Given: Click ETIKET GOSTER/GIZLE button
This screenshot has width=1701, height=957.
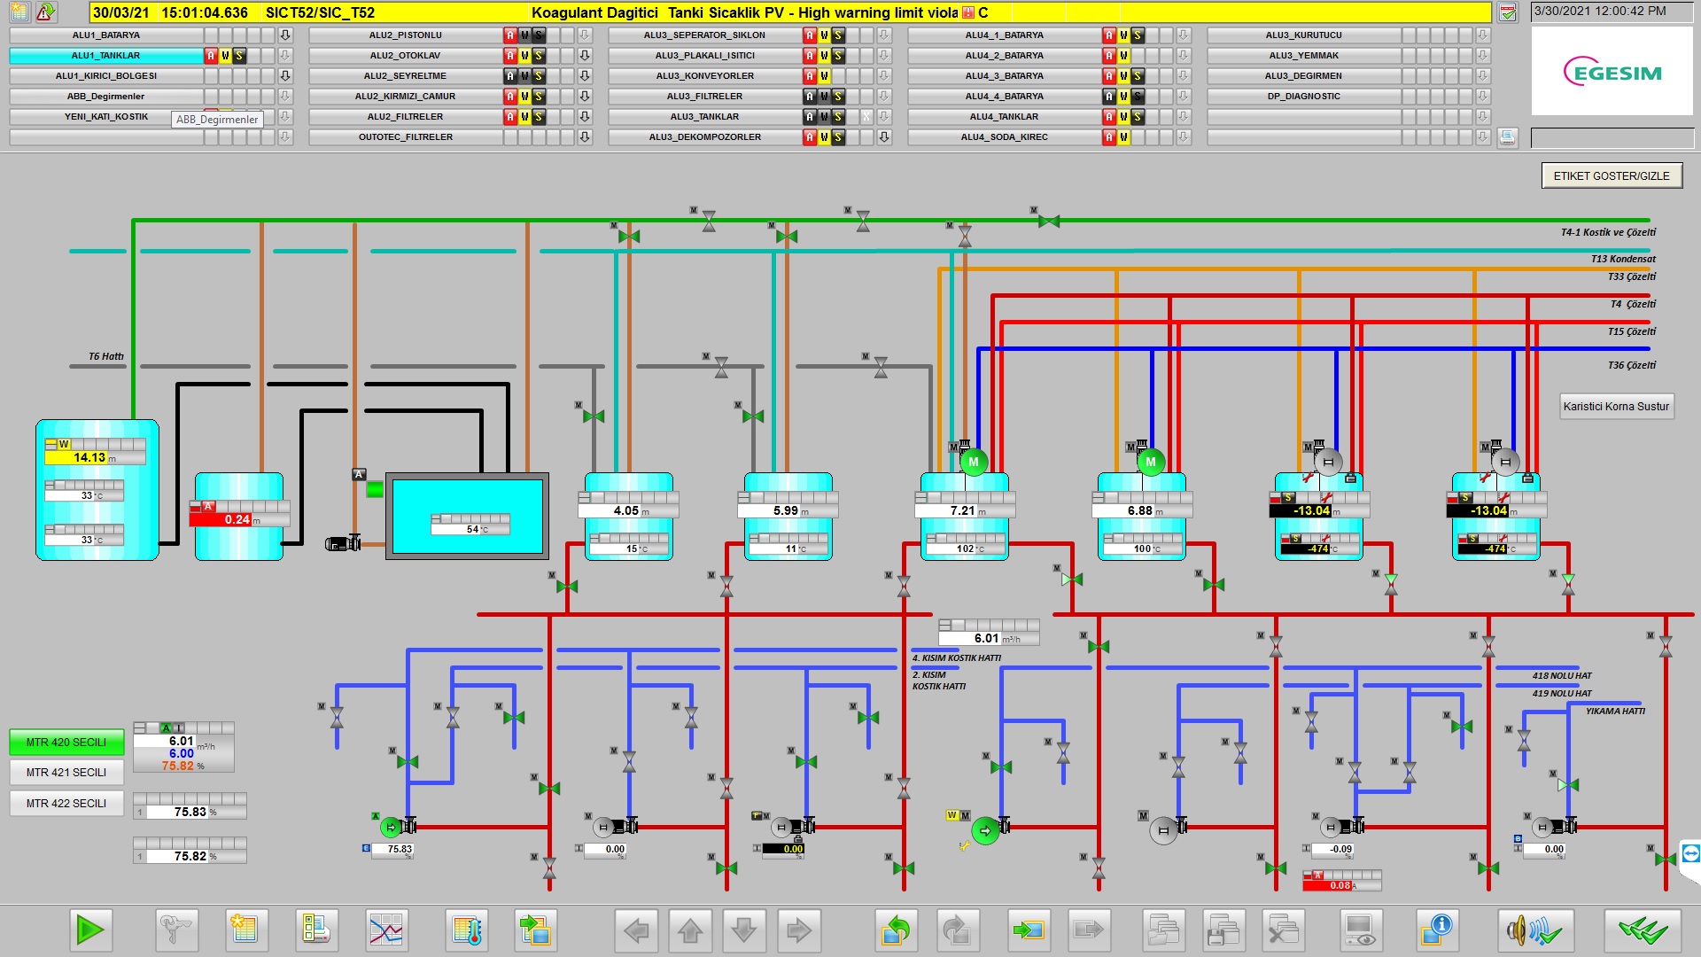Looking at the screenshot, I should click(1611, 175).
